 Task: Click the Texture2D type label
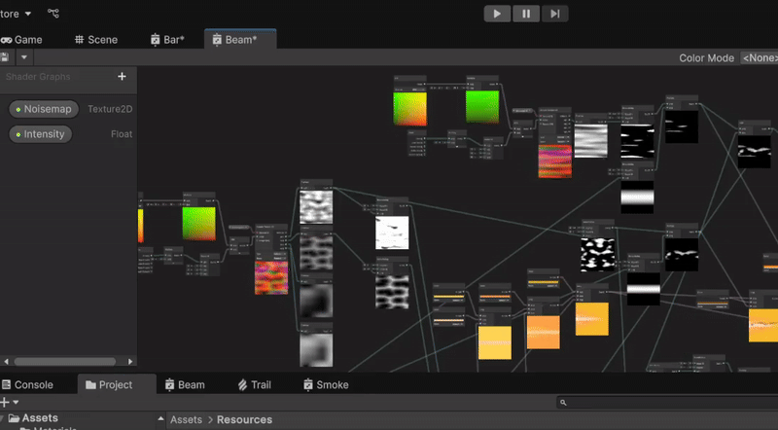click(x=110, y=109)
